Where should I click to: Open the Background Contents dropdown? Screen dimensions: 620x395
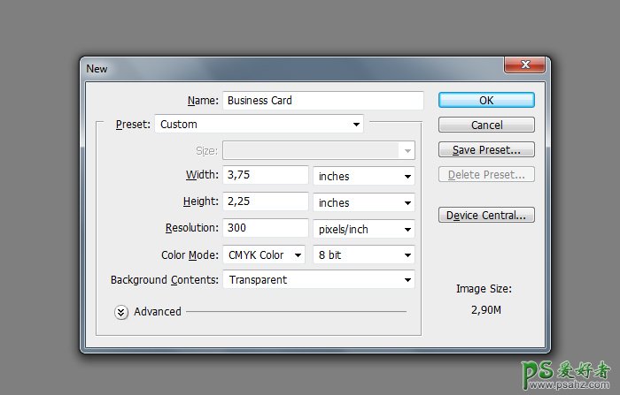click(318, 280)
